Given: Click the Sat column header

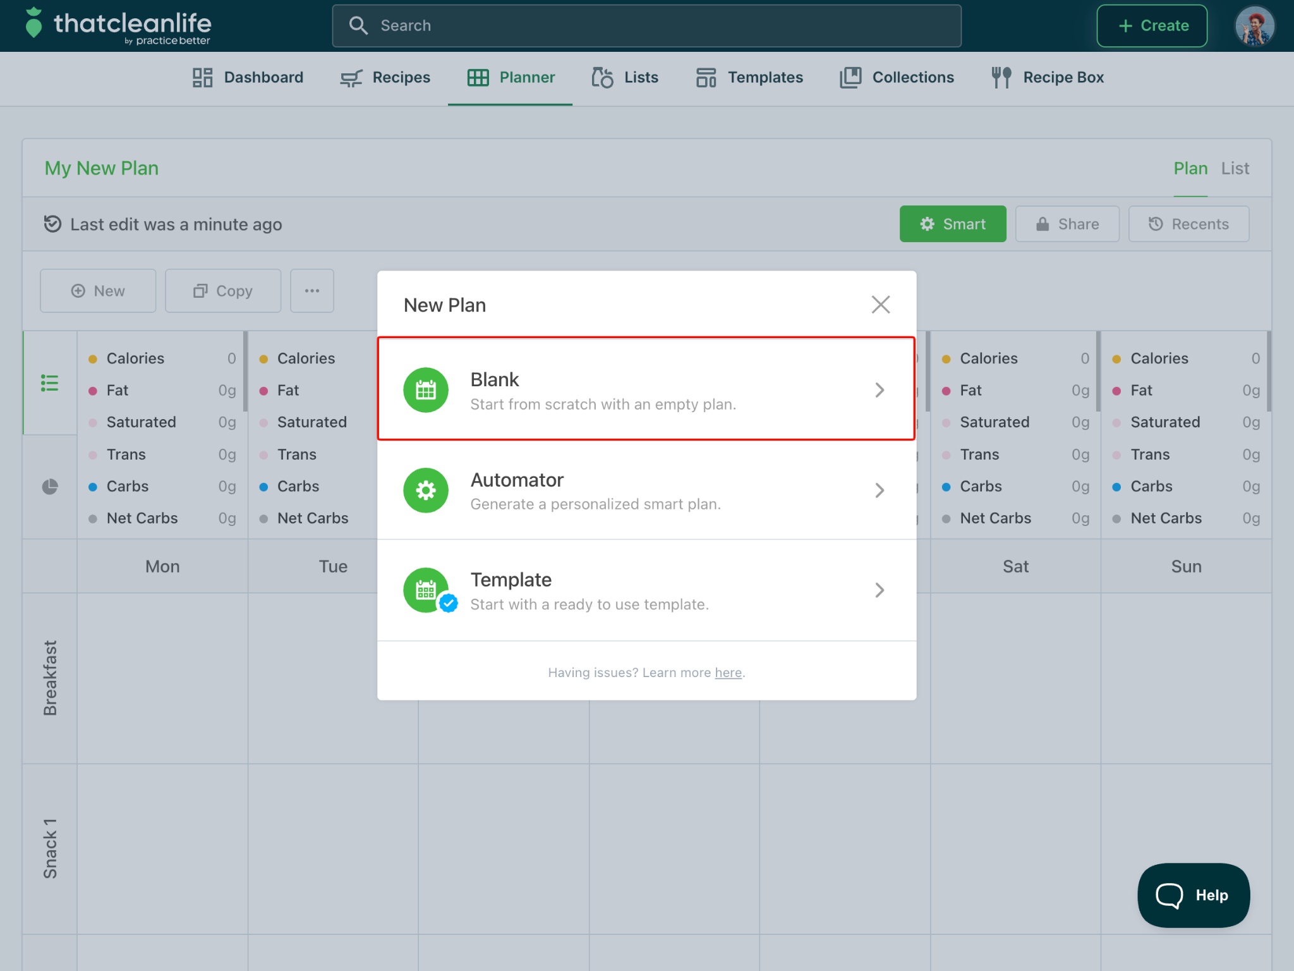Looking at the screenshot, I should pyautogui.click(x=1015, y=566).
